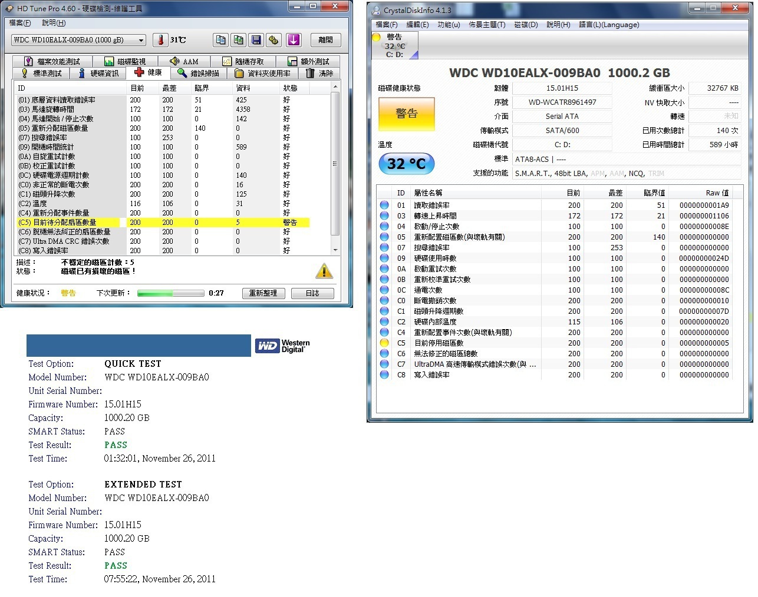Open HD Tune options wrench icon
The height and width of the screenshot is (597, 758).
coord(273,40)
